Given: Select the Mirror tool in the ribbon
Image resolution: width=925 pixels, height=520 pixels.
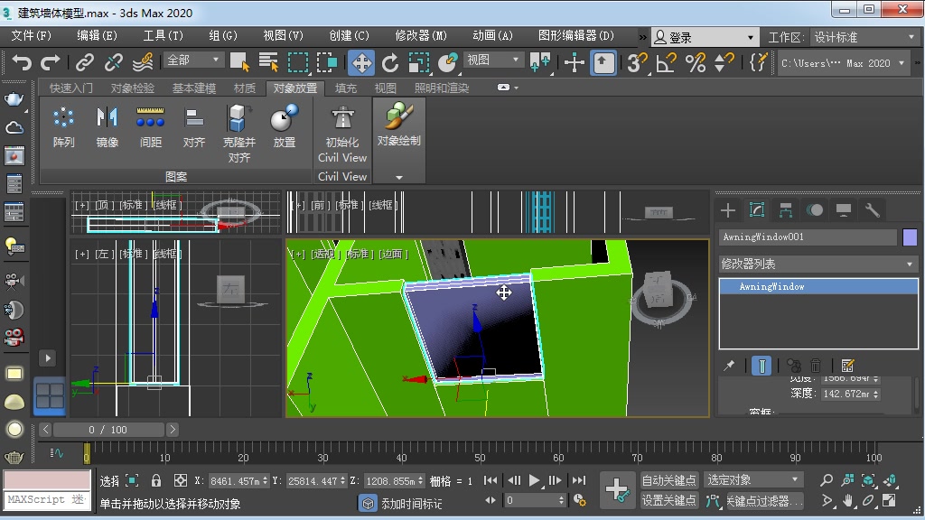Looking at the screenshot, I should (x=107, y=126).
